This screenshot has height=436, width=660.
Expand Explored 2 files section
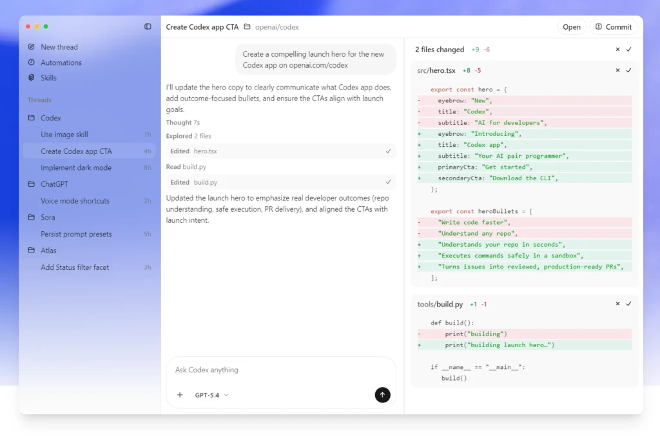[189, 136]
